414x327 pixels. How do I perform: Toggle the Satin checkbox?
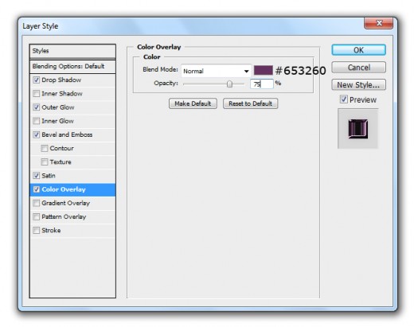tap(37, 176)
